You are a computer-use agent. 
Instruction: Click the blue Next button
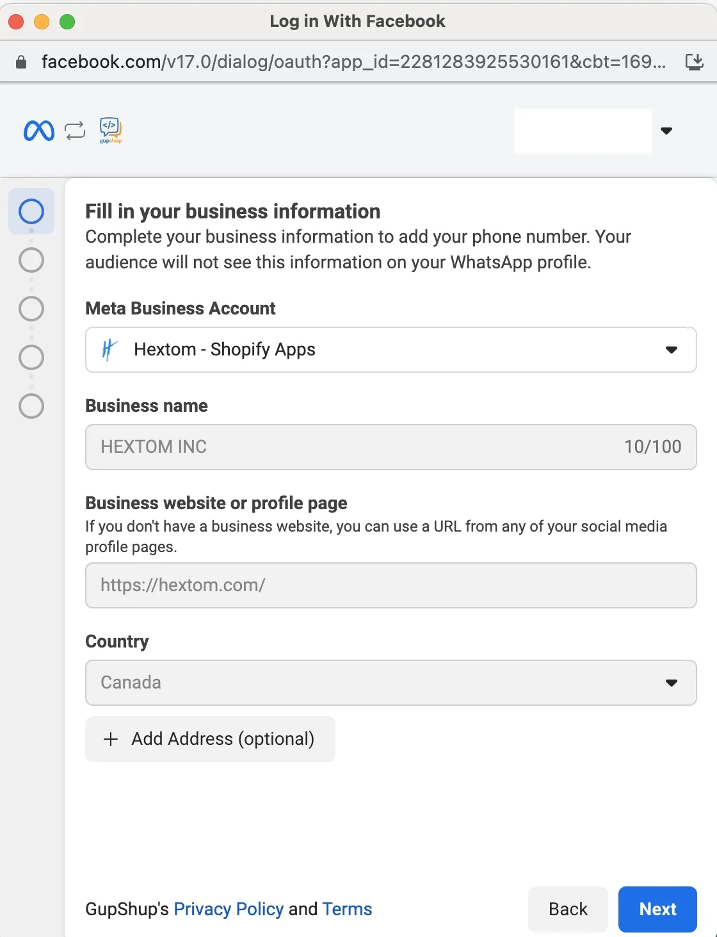coord(657,909)
